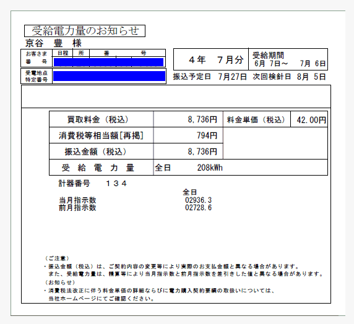Screen dimensions: 354x324
Task: Click the 当月指示数 label
Action: (x=77, y=200)
